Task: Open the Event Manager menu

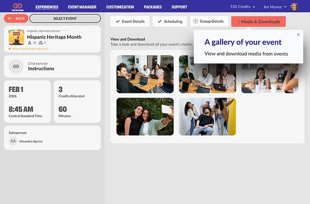Action: pos(82,7)
